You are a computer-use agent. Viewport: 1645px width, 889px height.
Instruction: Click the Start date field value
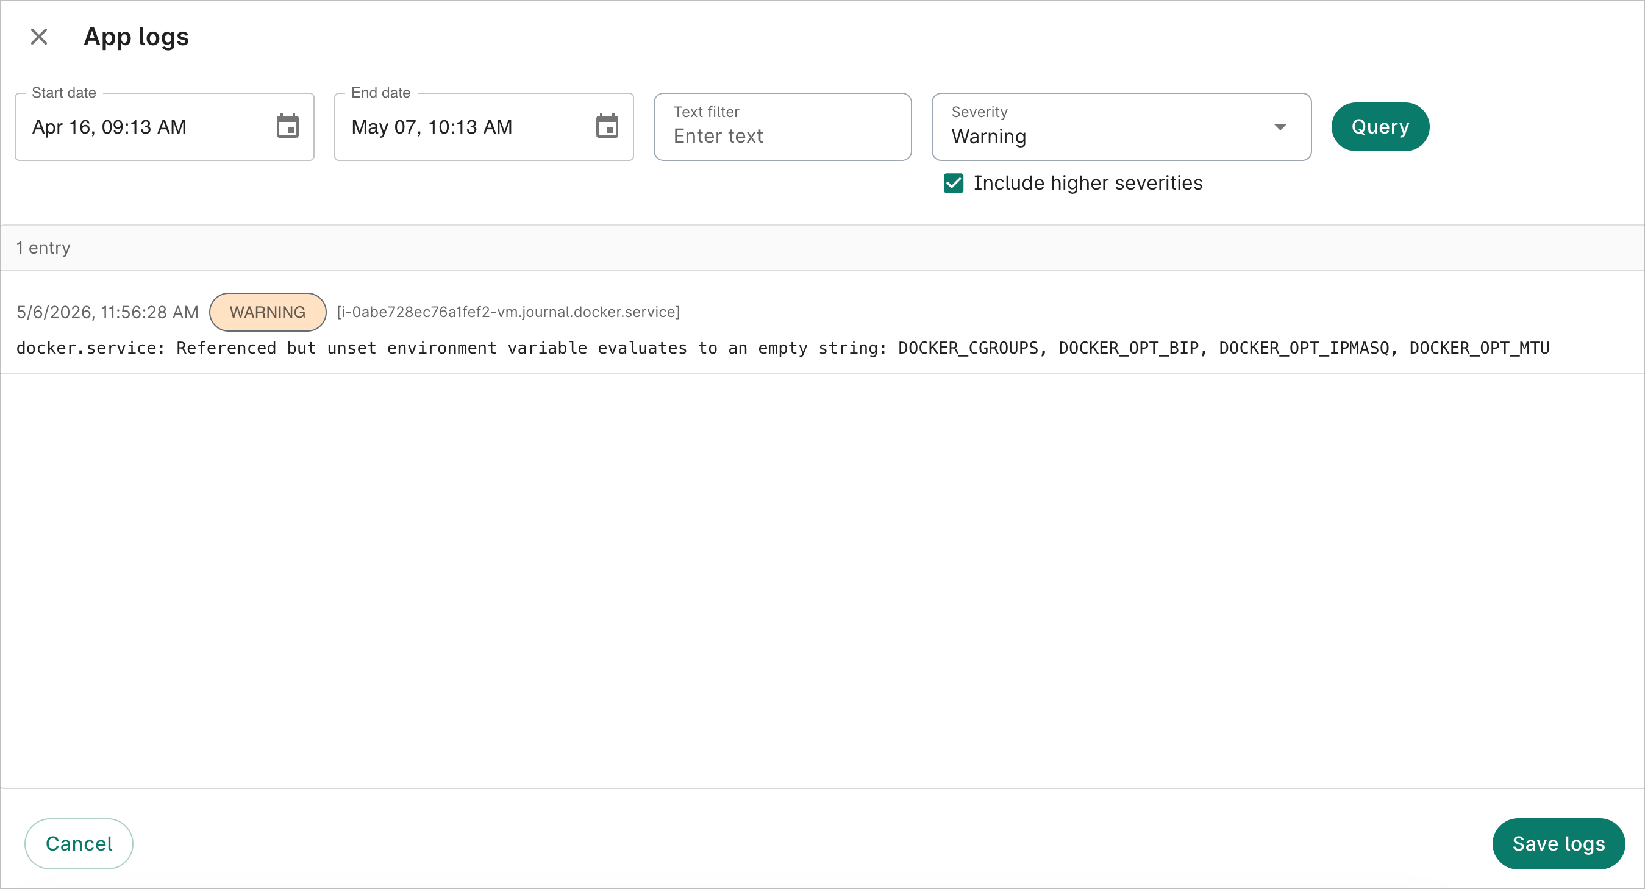click(109, 127)
